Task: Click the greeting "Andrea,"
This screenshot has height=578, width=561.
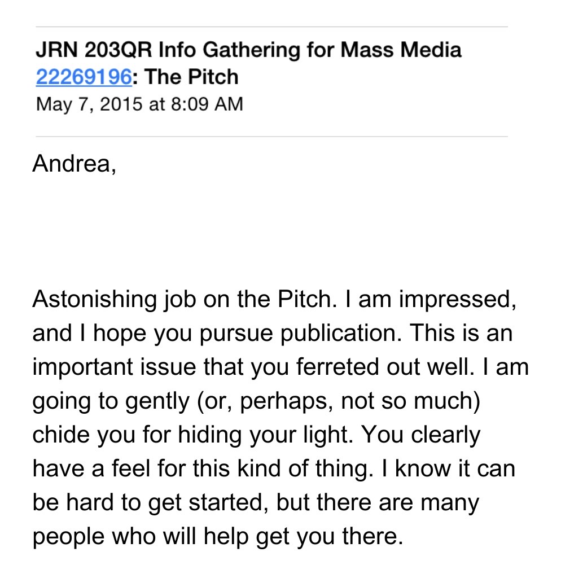Action: [x=74, y=163]
